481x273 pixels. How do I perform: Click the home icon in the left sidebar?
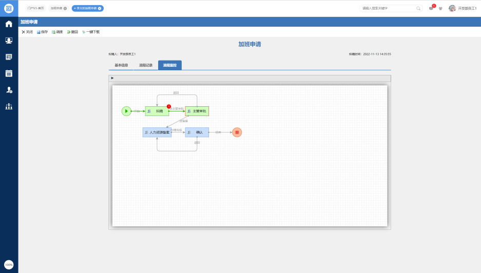pos(9,24)
